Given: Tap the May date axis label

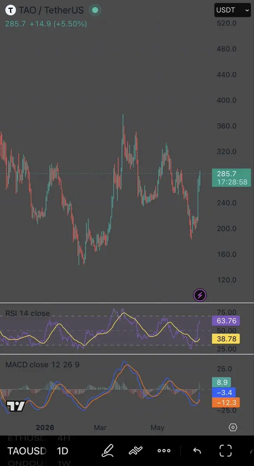Looking at the screenshot, I should click(157, 428).
